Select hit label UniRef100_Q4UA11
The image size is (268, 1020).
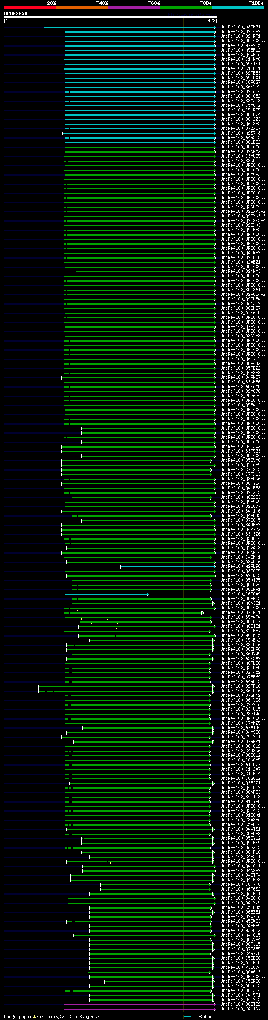click(240, 866)
